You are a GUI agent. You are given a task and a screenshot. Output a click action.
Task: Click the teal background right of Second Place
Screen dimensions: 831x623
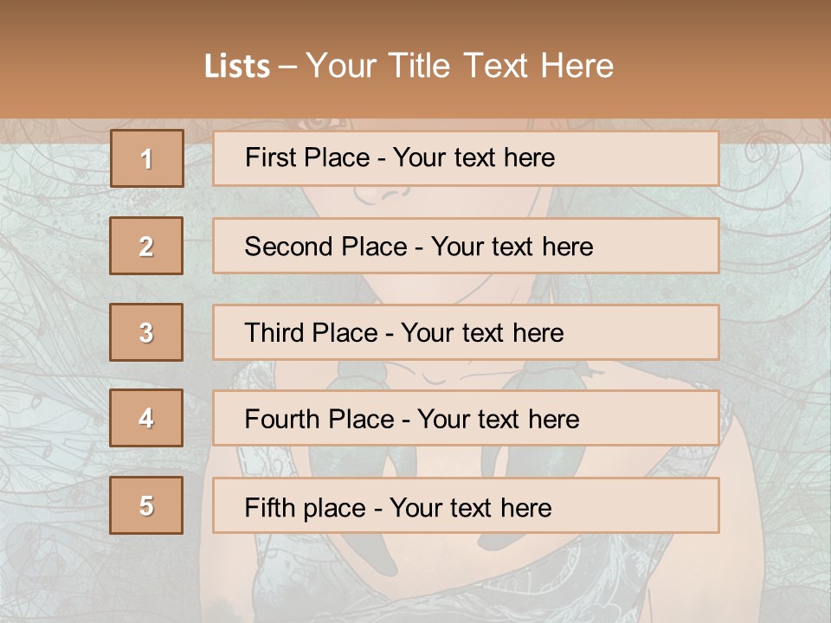pos(775,246)
